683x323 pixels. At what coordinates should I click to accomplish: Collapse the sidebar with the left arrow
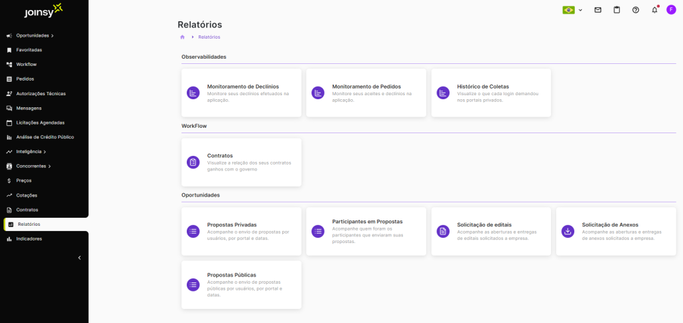click(79, 258)
